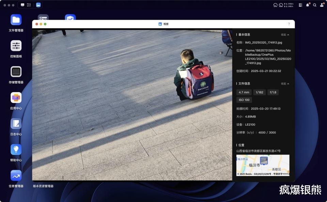
Task: Launch 存储管理器 from the desktop
Action: pos(16,72)
